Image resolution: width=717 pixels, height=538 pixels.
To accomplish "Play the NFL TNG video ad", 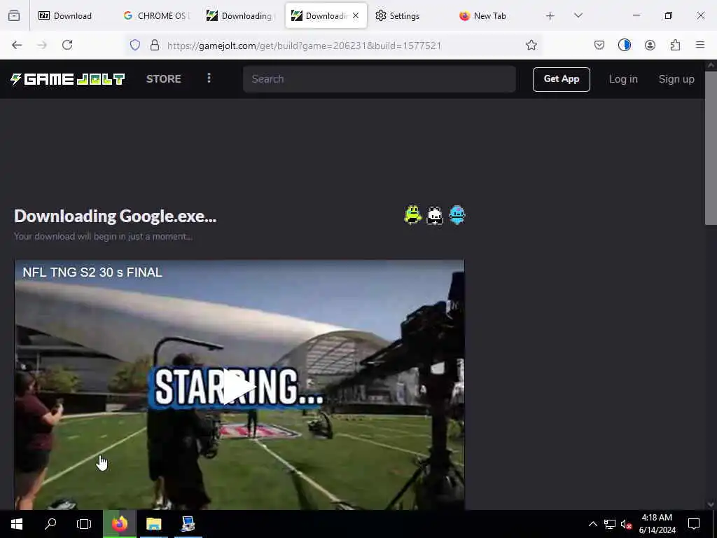I will [x=239, y=387].
